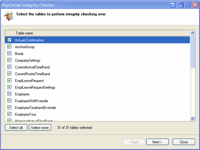Select the ActualsConfirmation row text
This screenshot has height=150, width=200.
(x=29, y=40)
